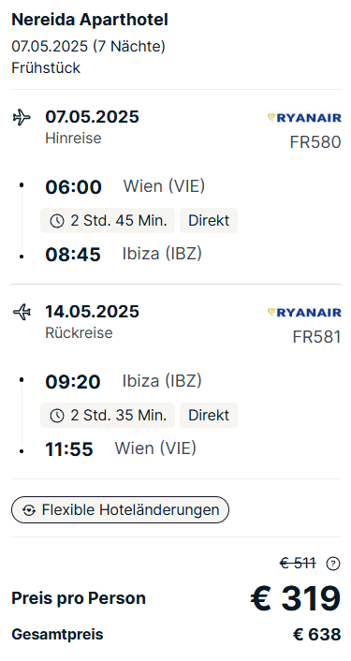This screenshot has width=351, height=661.
Task: Click the Nereida Aparthotel title
Action: click(90, 20)
